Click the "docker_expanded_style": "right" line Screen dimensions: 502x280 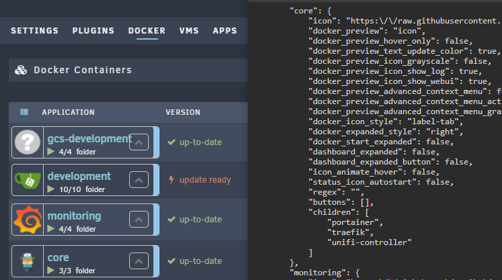pyautogui.click(x=386, y=132)
